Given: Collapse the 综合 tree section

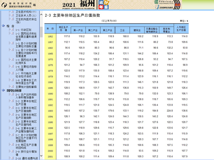Looking at the screenshot, I should (10, 26).
